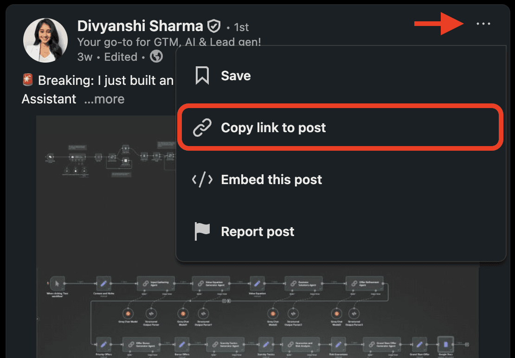
Task: Click the verified shield badge
Action: coord(214,26)
